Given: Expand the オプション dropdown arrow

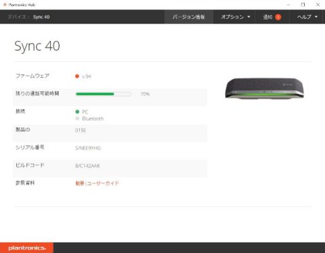Looking at the screenshot, I should coord(248,17).
